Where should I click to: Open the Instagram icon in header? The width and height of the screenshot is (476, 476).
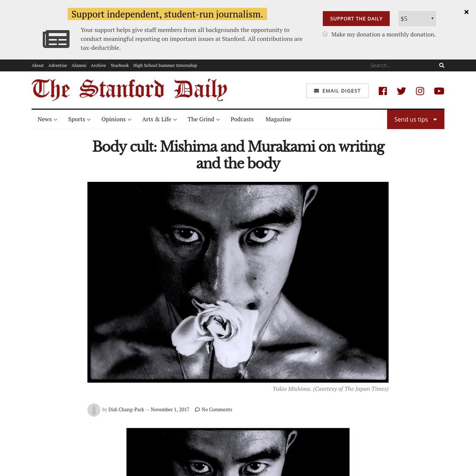click(x=420, y=91)
